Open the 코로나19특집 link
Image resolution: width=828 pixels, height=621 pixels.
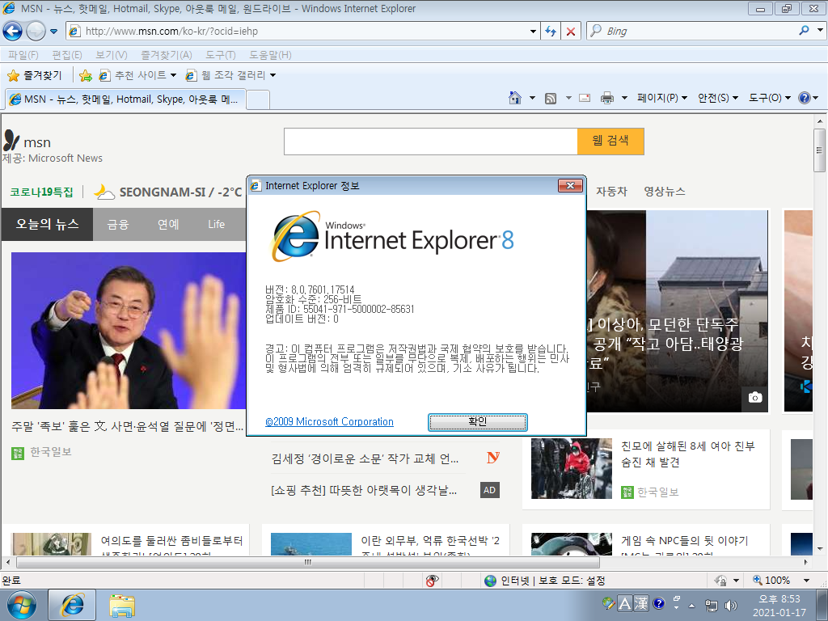click(42, 192)
